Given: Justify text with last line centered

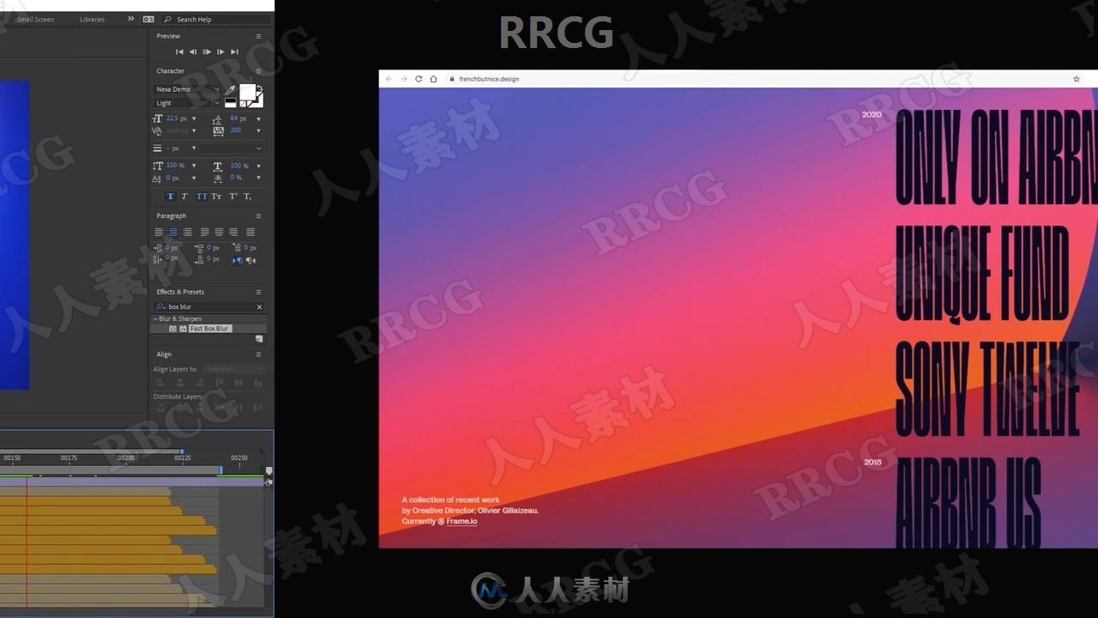Looking at the screenshot, I should tap(219, 232).
